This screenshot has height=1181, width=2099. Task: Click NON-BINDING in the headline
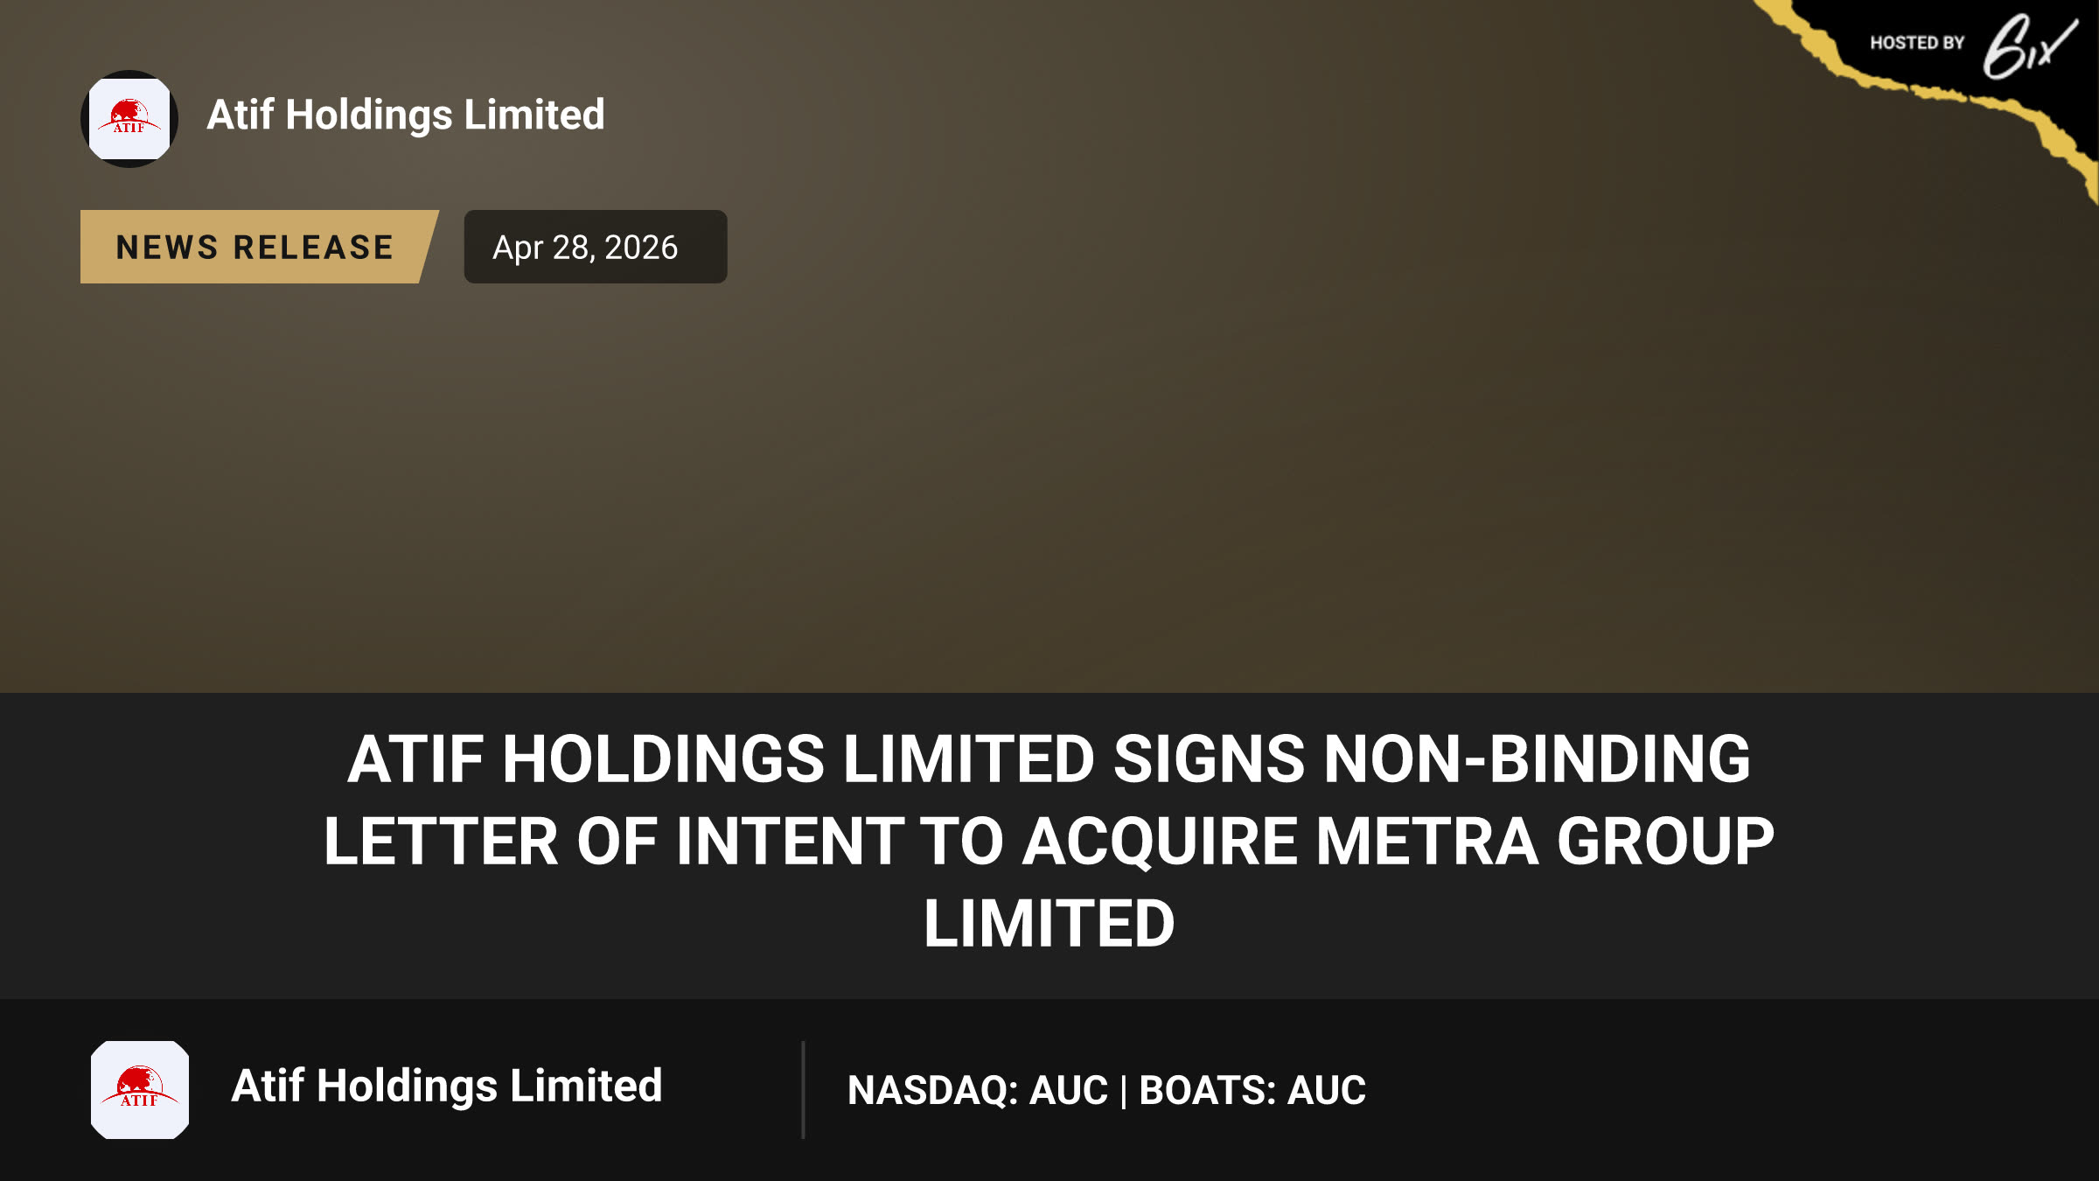pos(1538,758)
